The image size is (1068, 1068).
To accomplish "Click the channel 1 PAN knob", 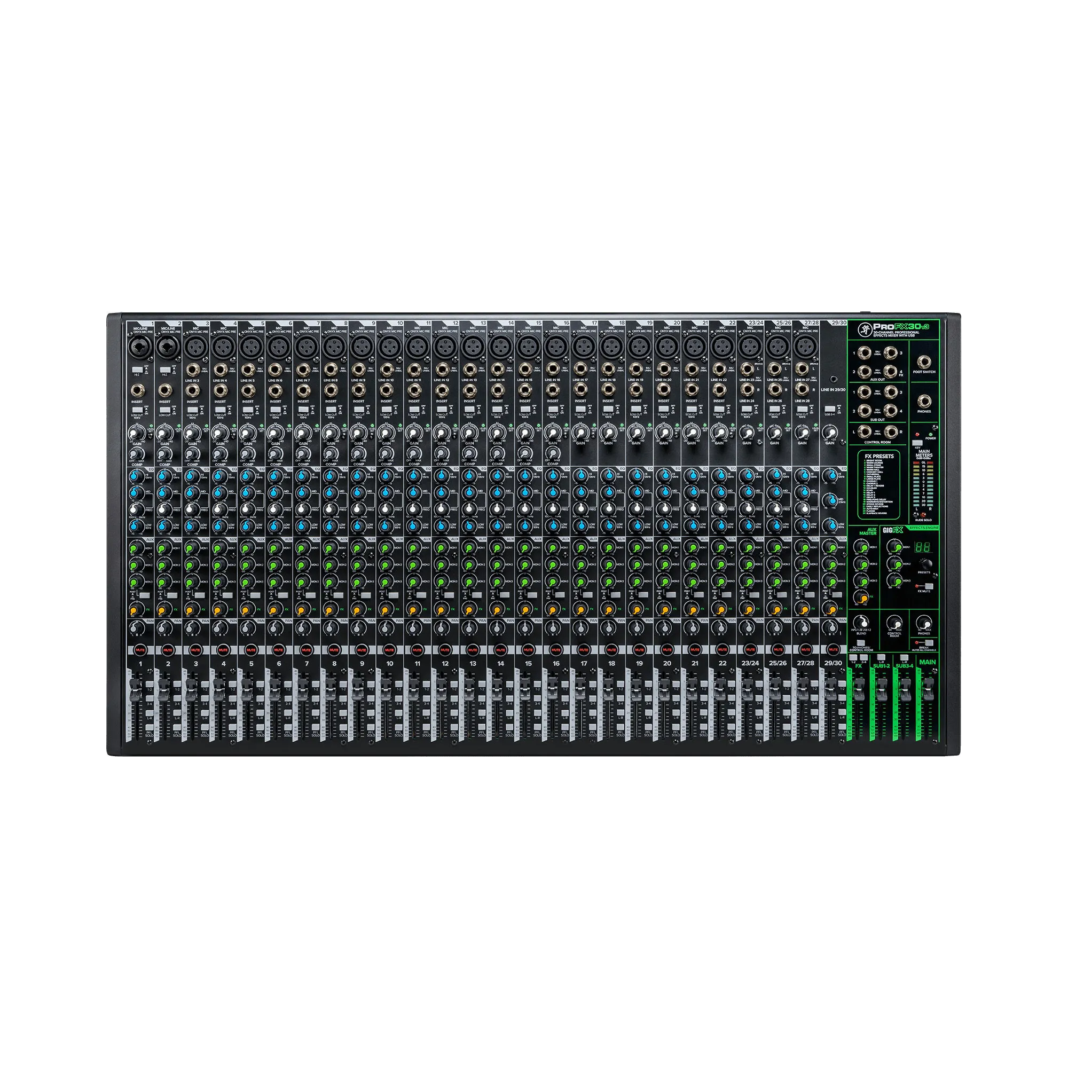I will (136, 629).
